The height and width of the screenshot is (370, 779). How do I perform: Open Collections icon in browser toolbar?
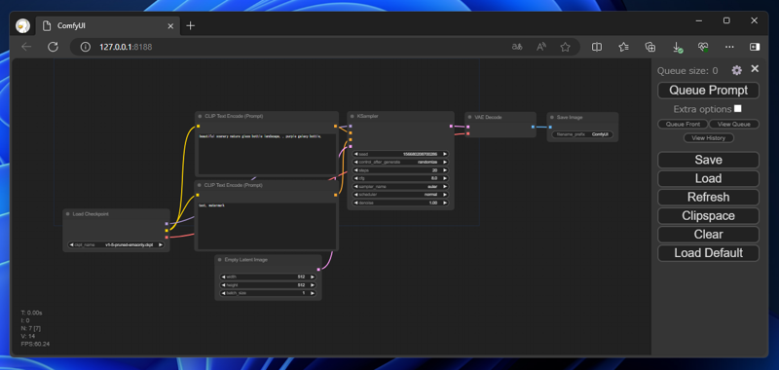pos(649,47)
